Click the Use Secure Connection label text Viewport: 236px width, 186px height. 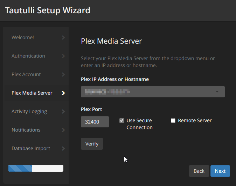[x=139, y=124]
